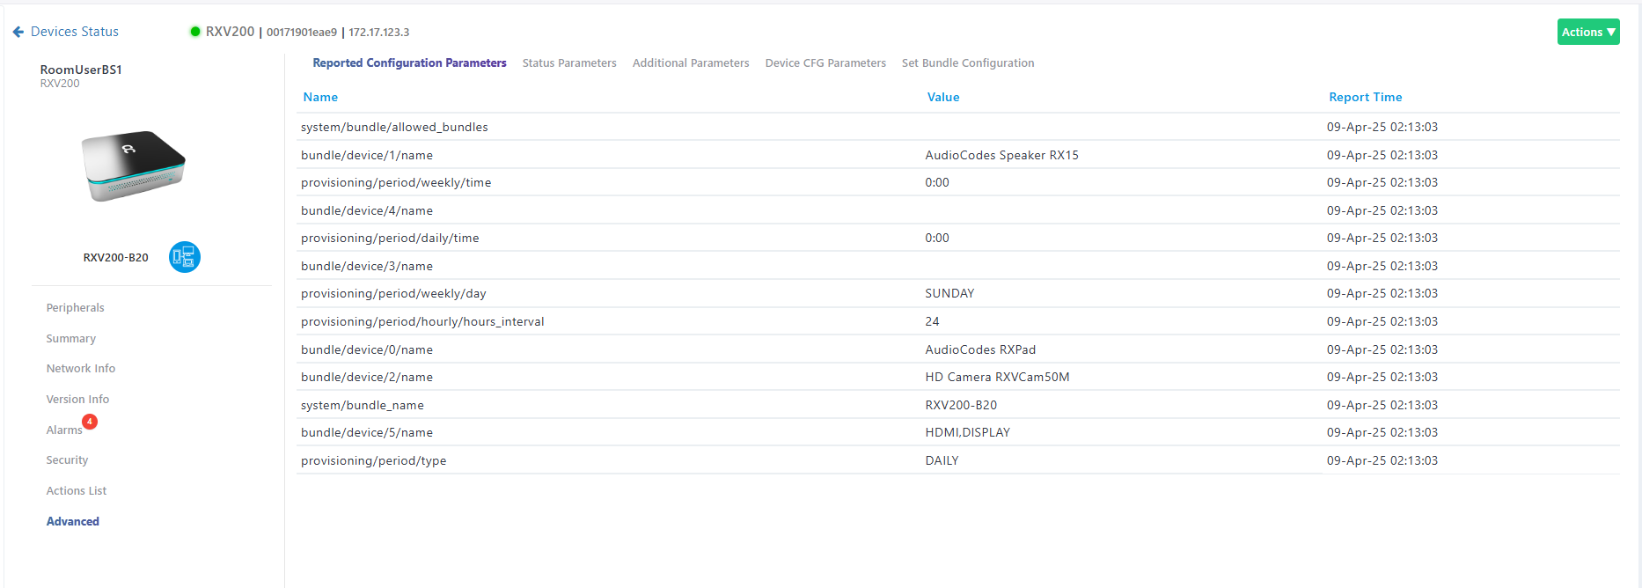Click the RXV200 device image thumbnail

click(x=134, y=165)
